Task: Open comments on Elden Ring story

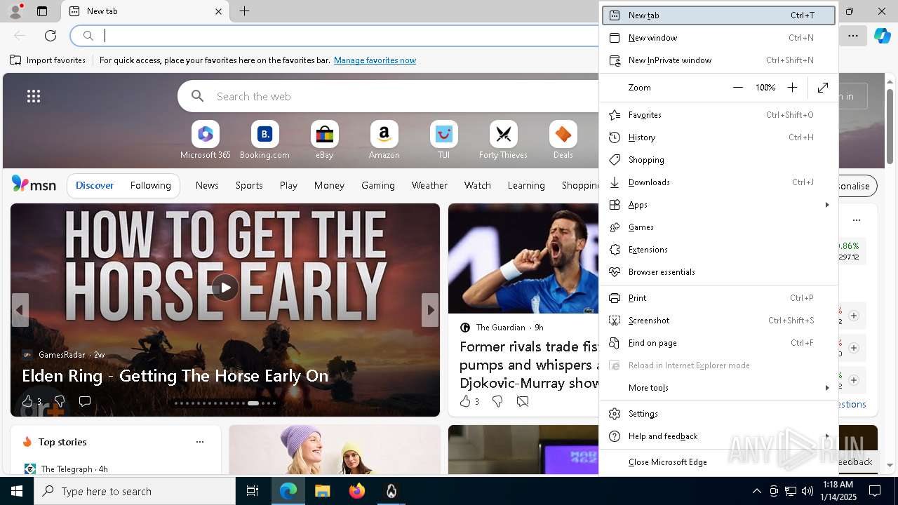Action: tap(85, 401)
